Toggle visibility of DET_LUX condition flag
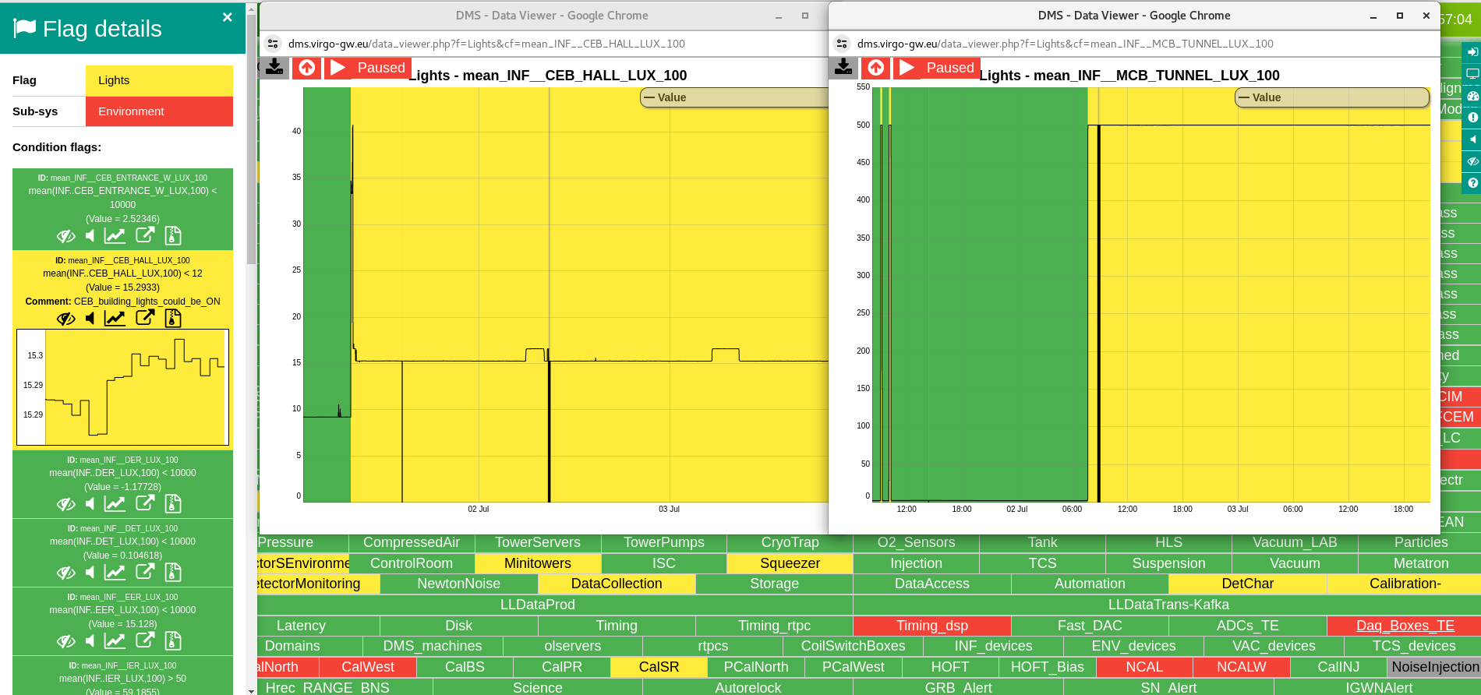This screenshot has height=695, width=1481. tap(66, 573)
